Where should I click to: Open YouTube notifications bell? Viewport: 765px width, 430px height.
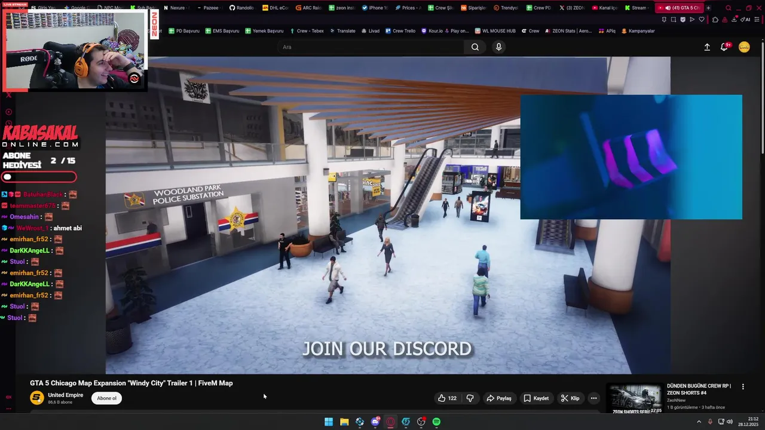(724, 47)
